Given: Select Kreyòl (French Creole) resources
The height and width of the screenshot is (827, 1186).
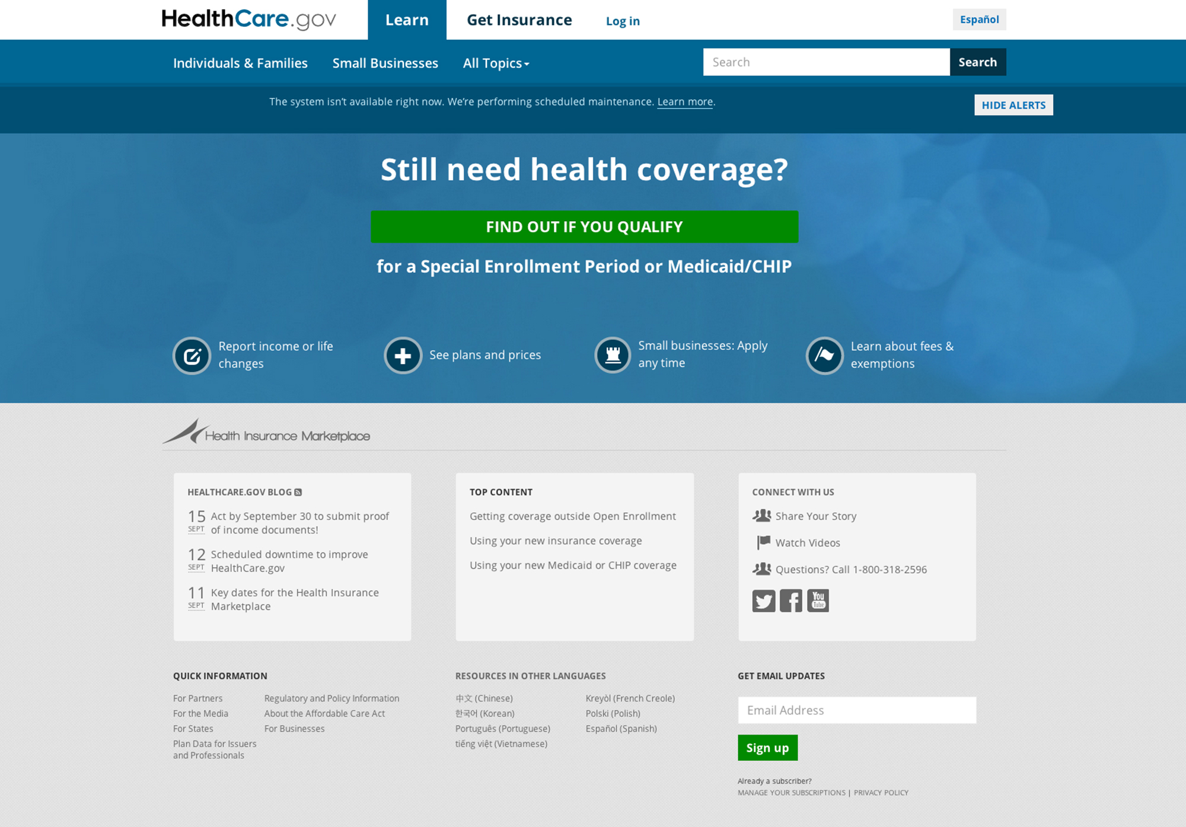Looking at the screenshot, I should point(630,698).
